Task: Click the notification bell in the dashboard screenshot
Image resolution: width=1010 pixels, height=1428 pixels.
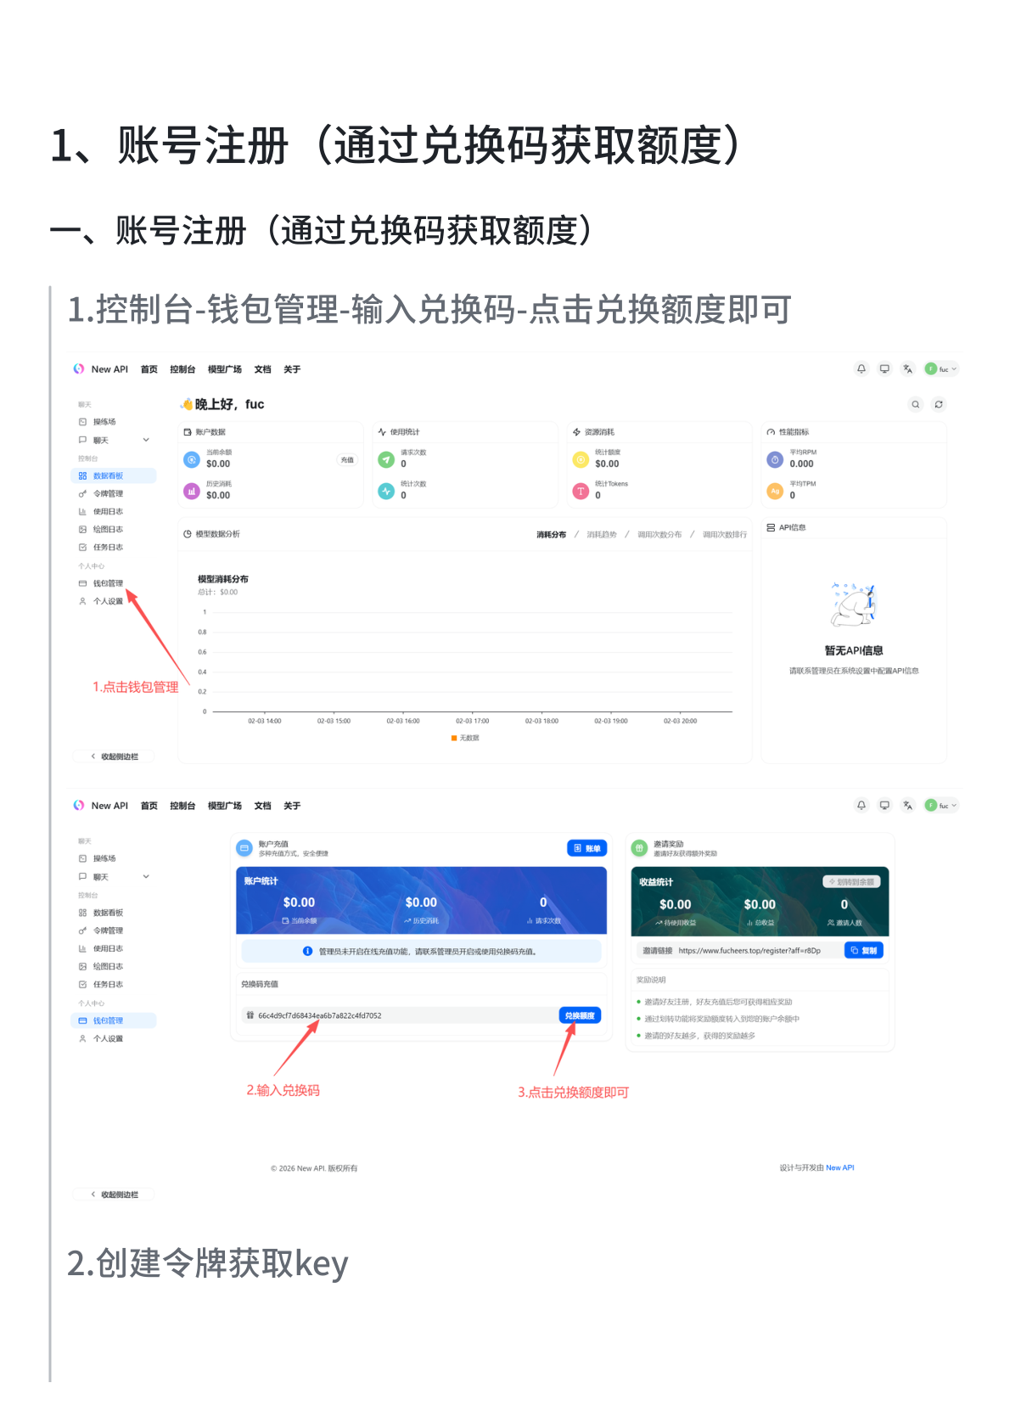Action: 861,368
